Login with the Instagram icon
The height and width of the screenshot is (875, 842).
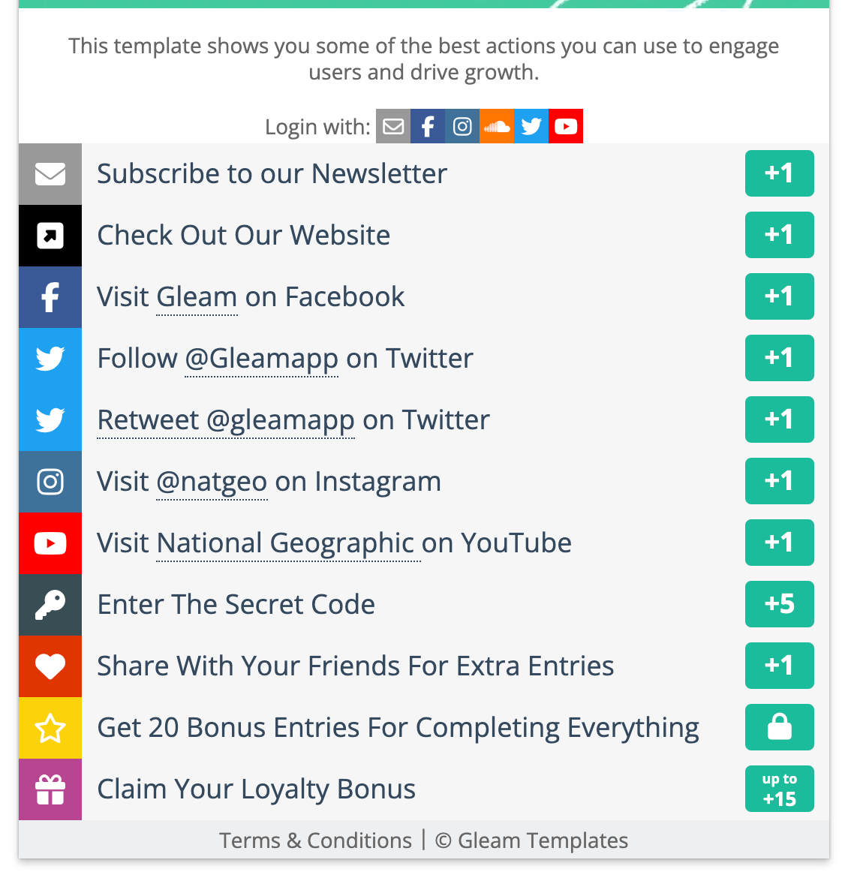(462, 126)
